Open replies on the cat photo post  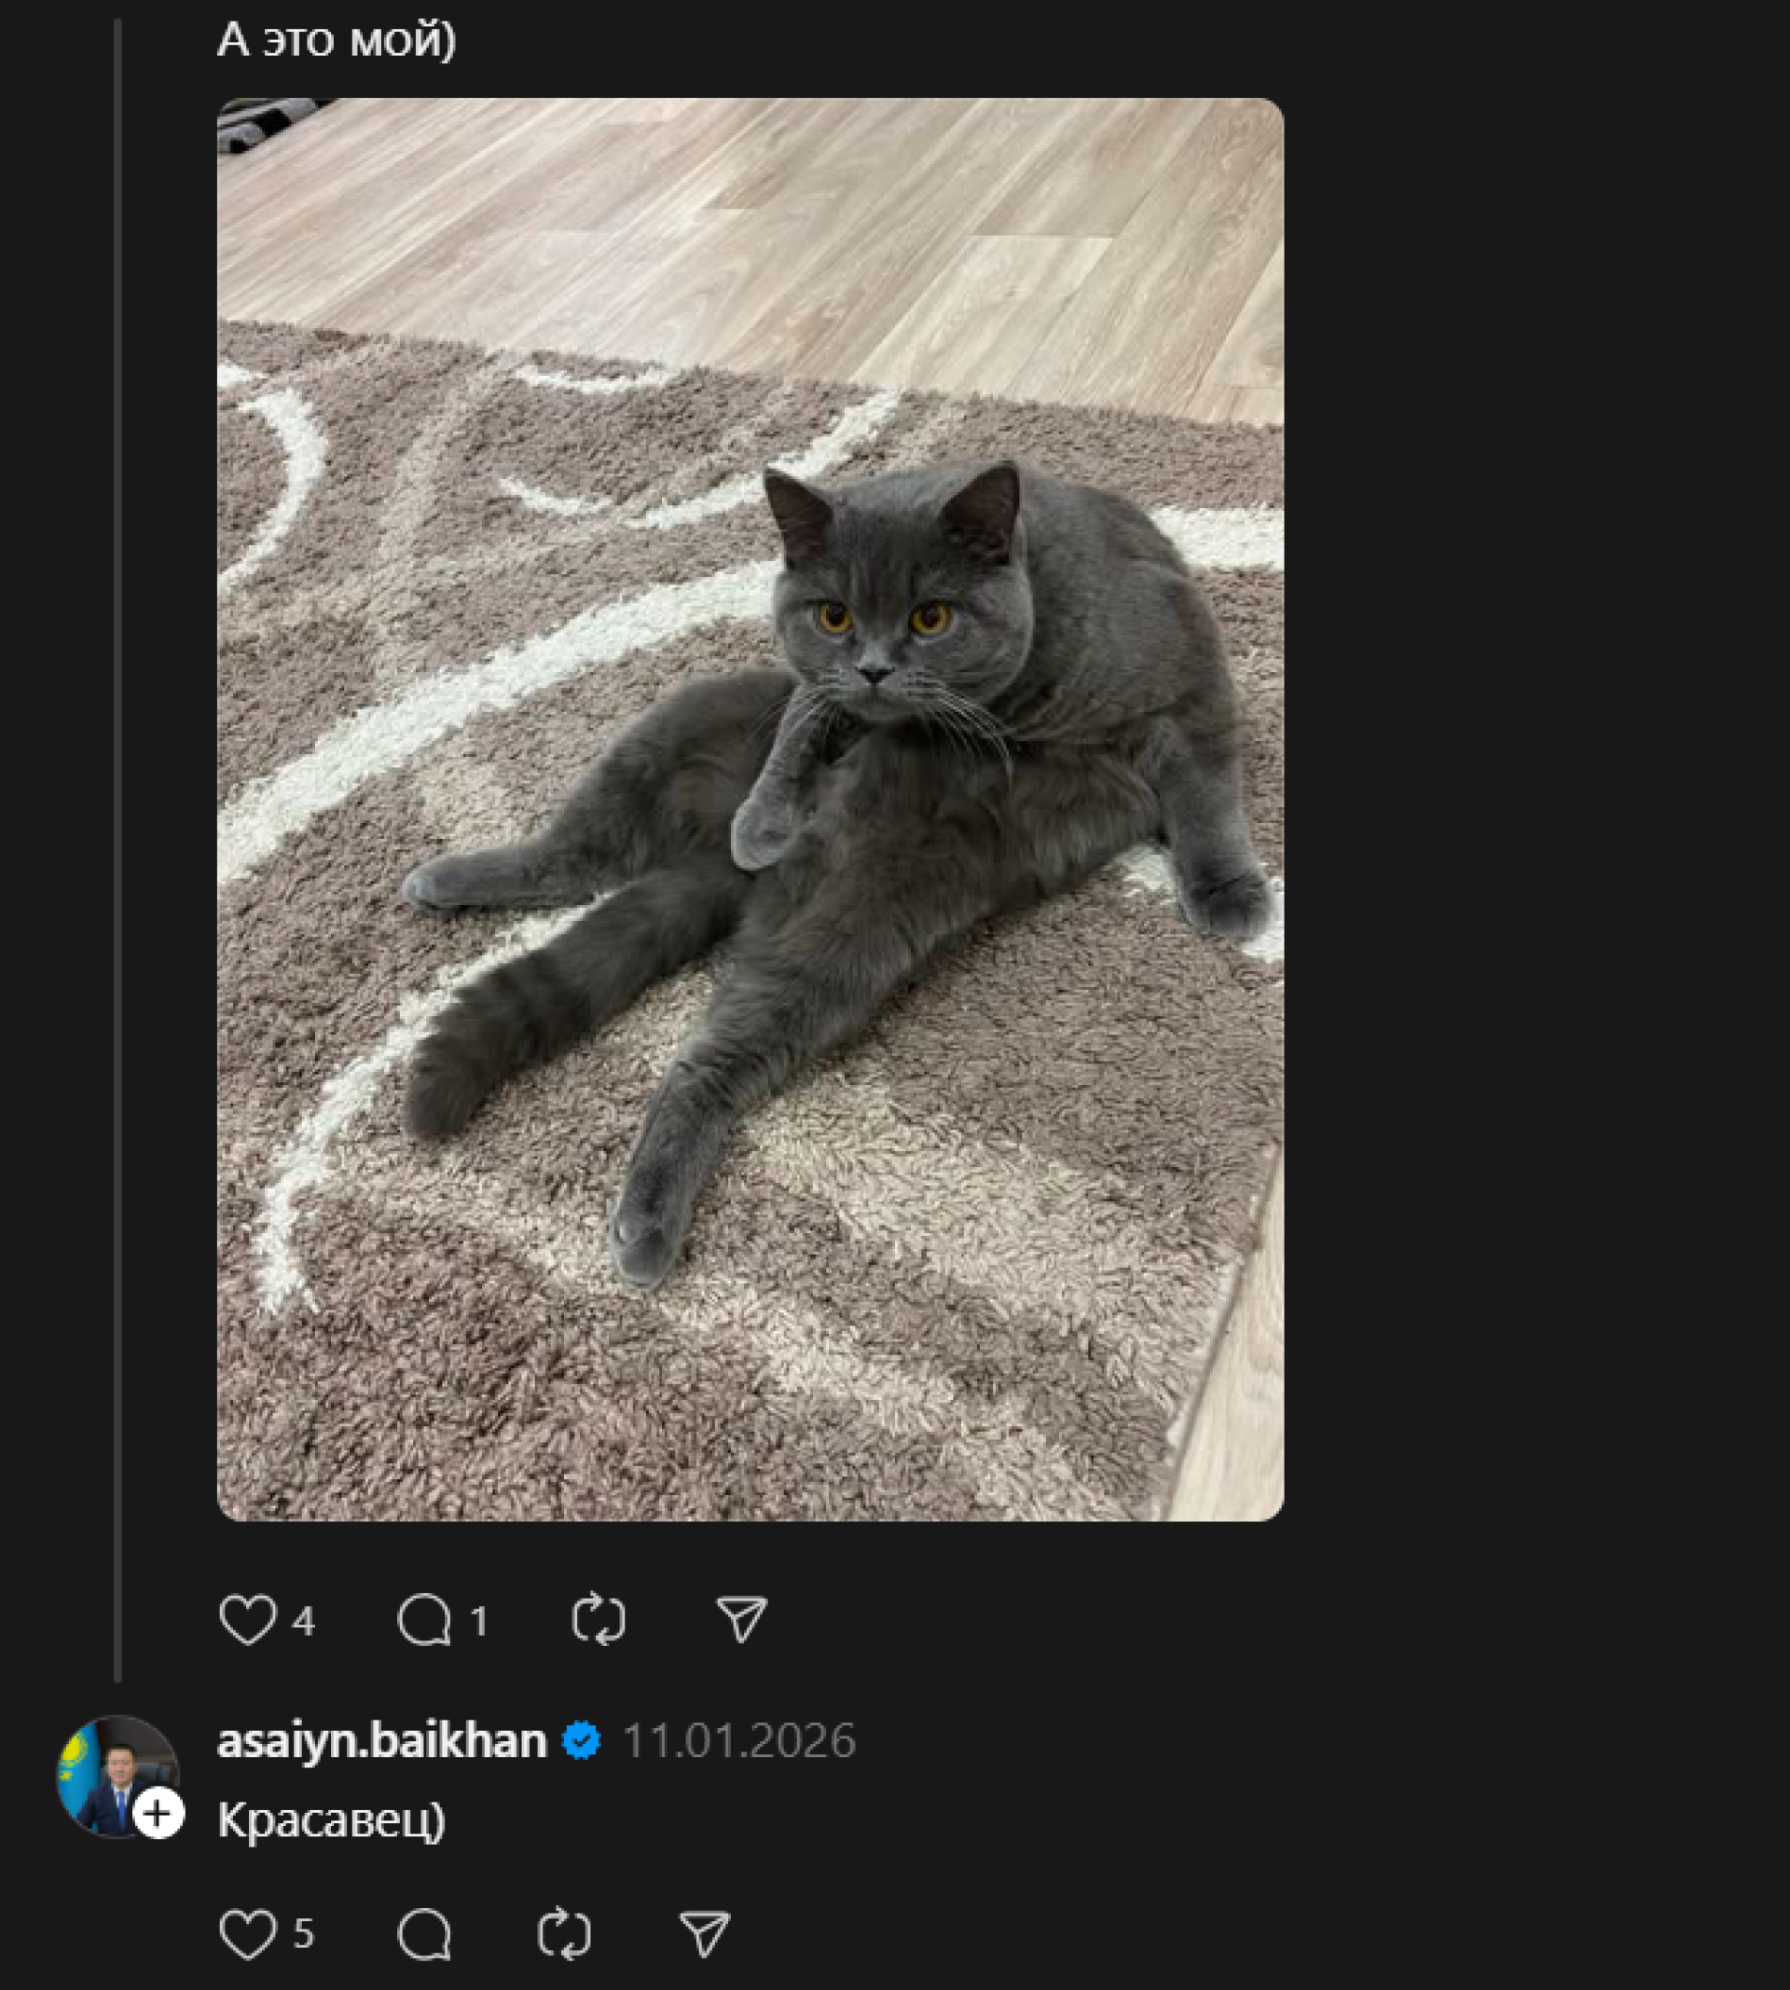[x=424, y=1619]
